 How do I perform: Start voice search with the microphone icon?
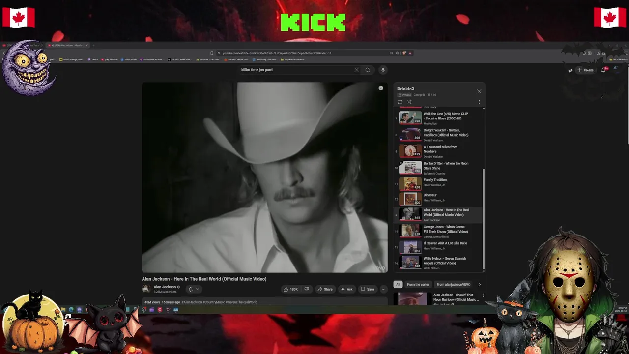[x=383, y=70]
